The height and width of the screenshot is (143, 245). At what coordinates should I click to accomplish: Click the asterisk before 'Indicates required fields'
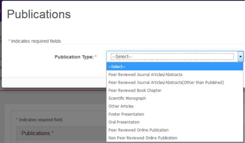click(9, 41)
